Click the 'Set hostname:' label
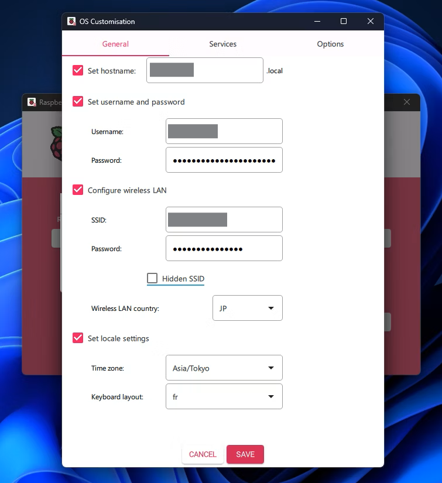The image size is (442, 483). tap(112, 71)
